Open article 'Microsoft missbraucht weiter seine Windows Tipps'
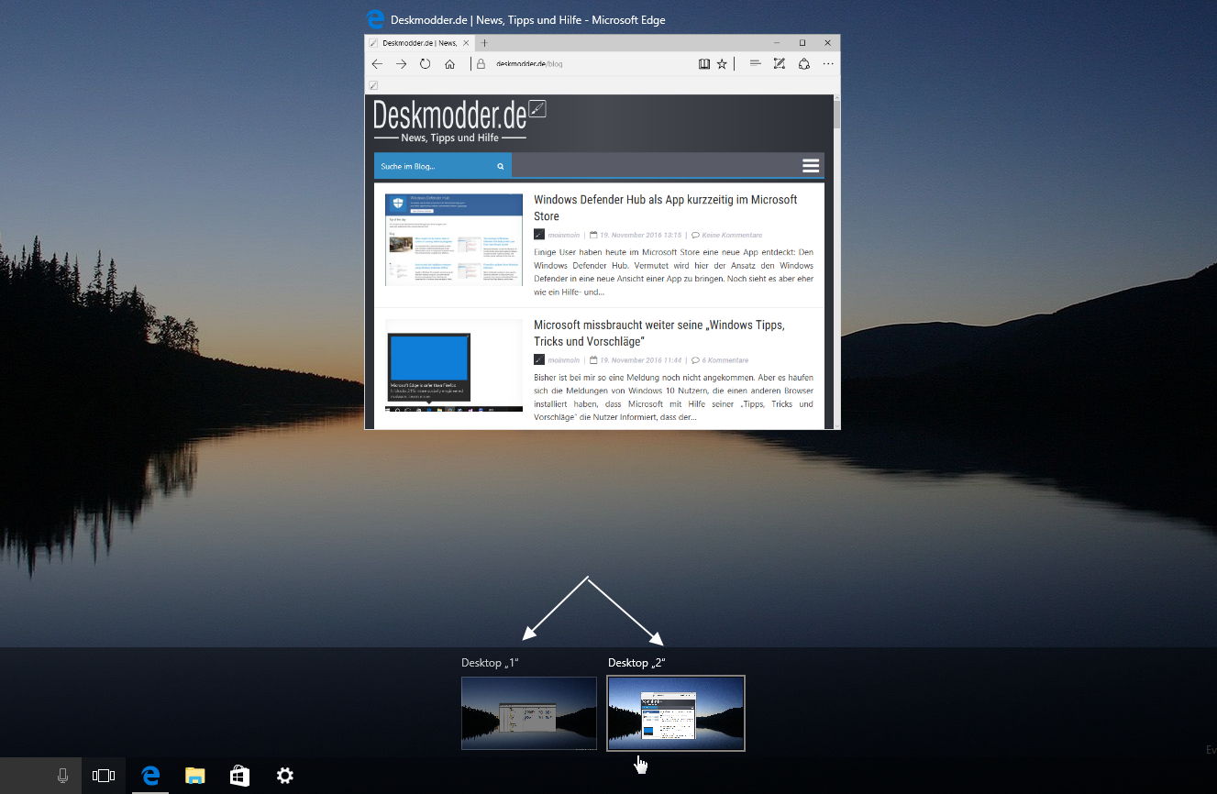The width and height of the screenshot is (1217, 794). point(659,333)
